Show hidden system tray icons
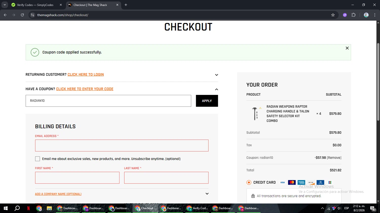Image resolution: width=380 pixels, height=213 pixels. click(322, 208)
